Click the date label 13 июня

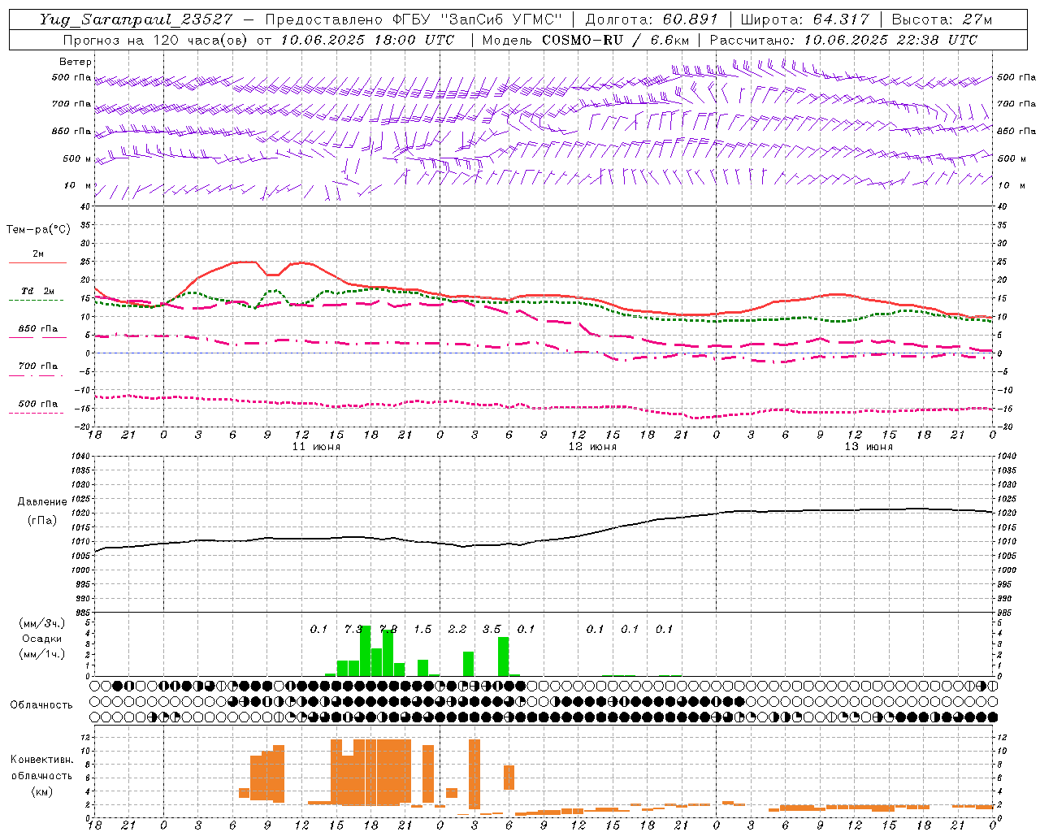coord(869,447)
